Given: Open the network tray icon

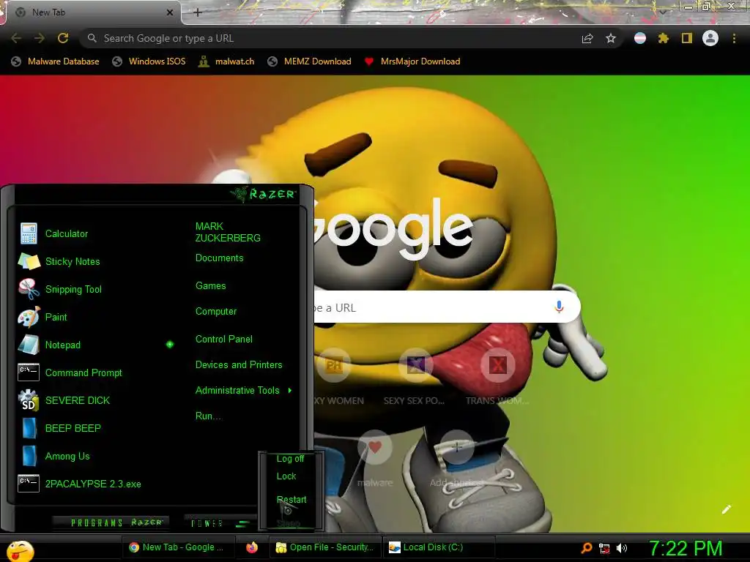Looking at the screenshot, I should click(x=604, y=549).
